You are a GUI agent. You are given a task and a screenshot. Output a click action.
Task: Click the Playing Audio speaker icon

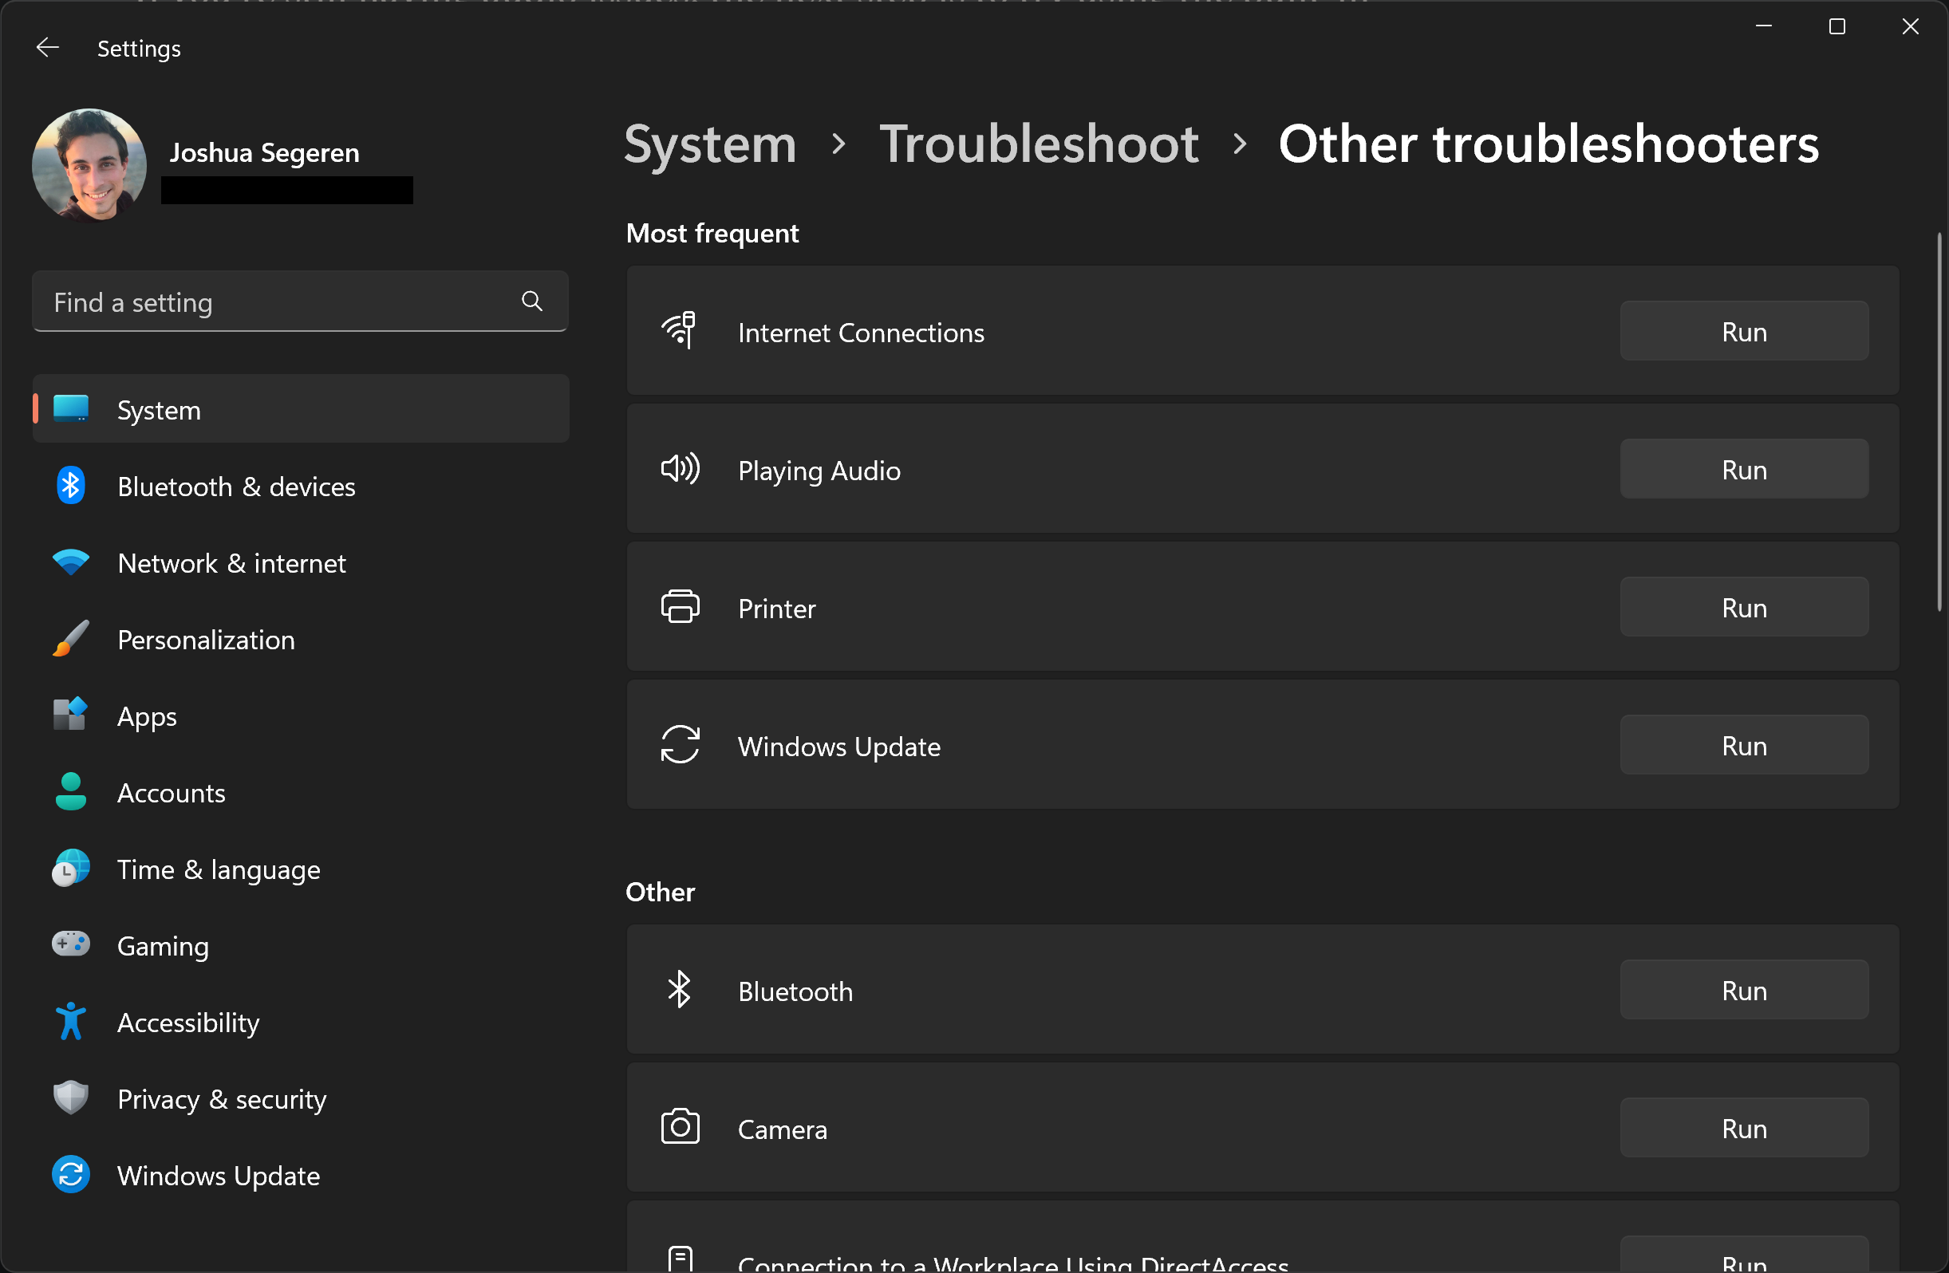(x=680, y=469)
